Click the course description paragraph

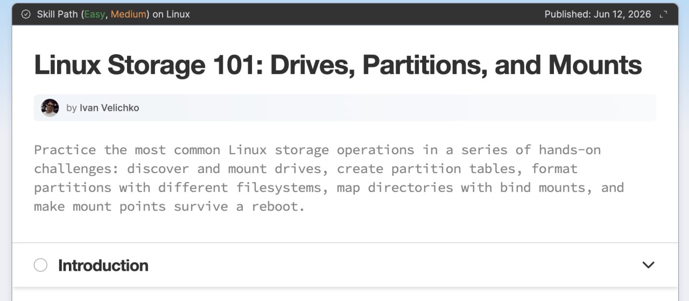click(329, 178)
